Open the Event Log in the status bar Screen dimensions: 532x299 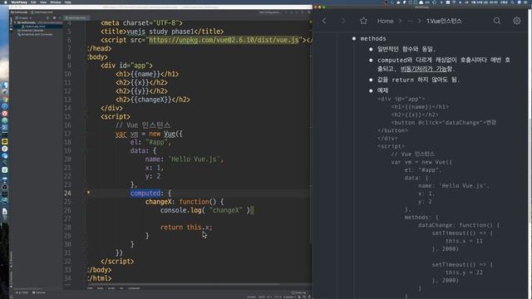(x=298, y=292)
